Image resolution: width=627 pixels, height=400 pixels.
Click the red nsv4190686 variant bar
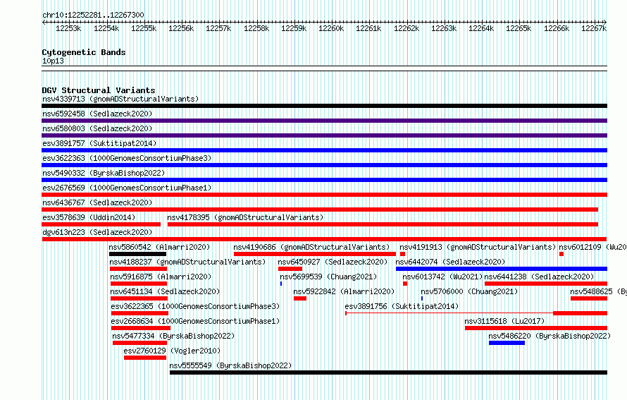click(315, 254)
